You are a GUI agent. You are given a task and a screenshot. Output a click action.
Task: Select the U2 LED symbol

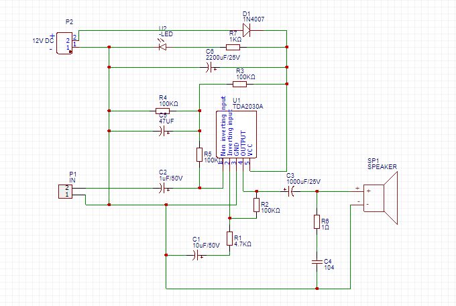(x=162, y=46)
